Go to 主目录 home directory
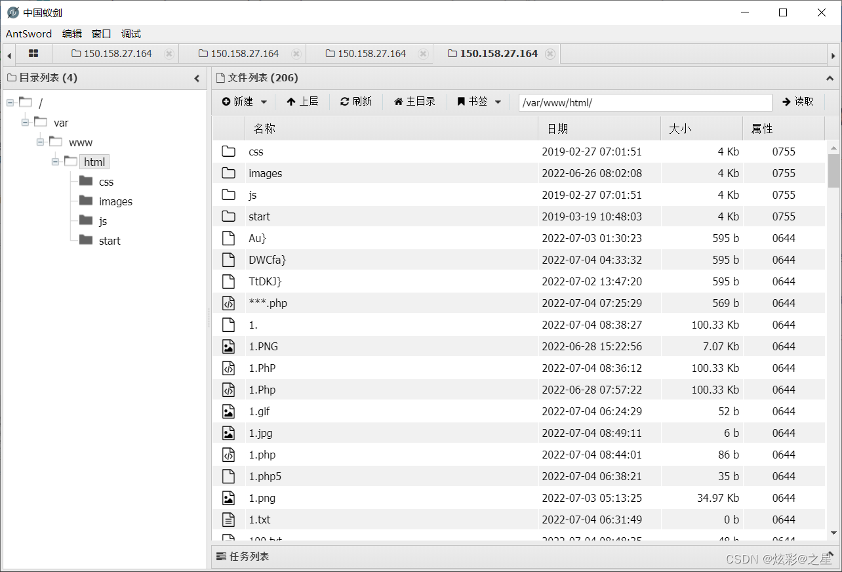The image size is (842, 572). coord(414,102)
